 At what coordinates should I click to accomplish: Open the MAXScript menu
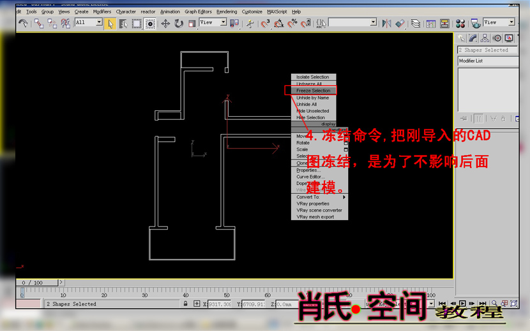277,11
